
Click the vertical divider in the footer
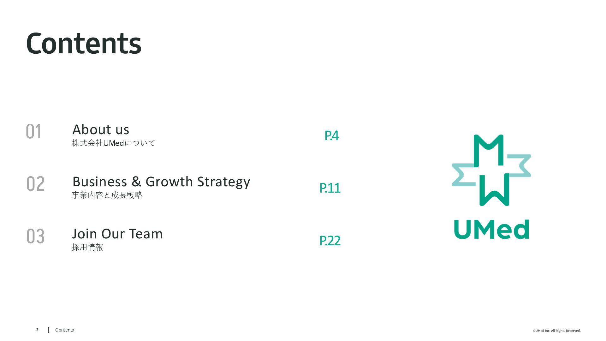(x=48, y=330)
